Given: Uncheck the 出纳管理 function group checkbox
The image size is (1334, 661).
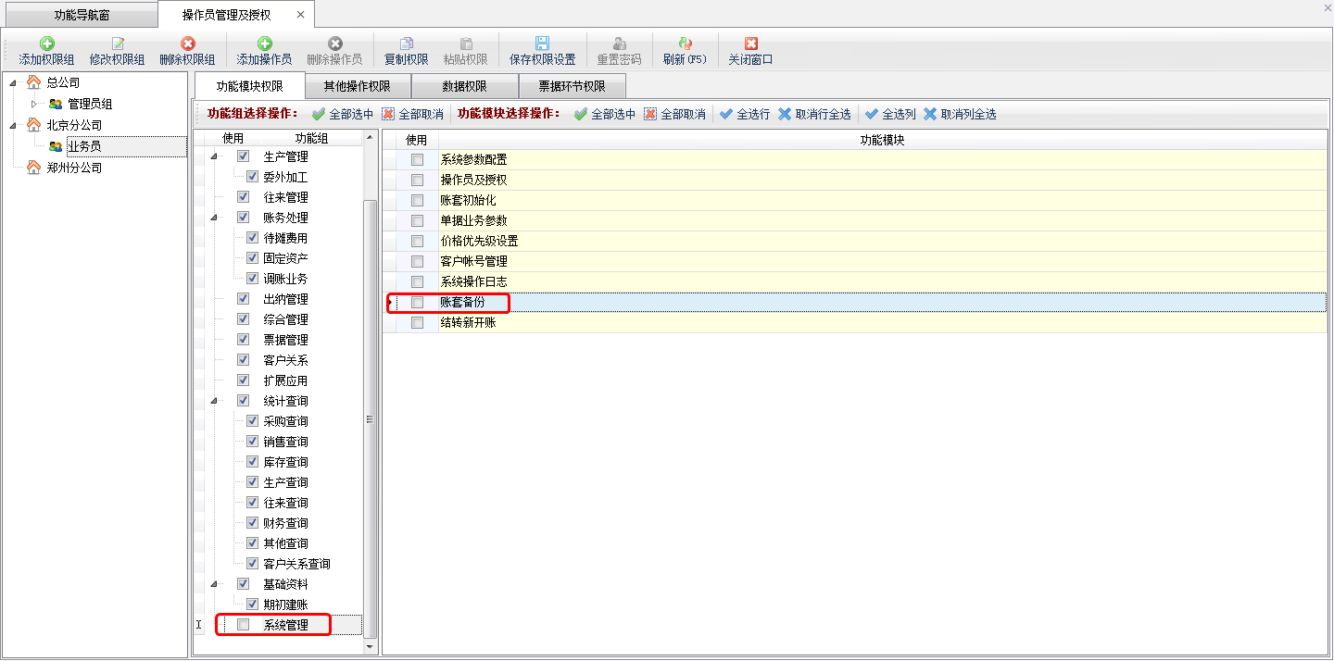Looking at the screenshot, I should tap(244, 299).
